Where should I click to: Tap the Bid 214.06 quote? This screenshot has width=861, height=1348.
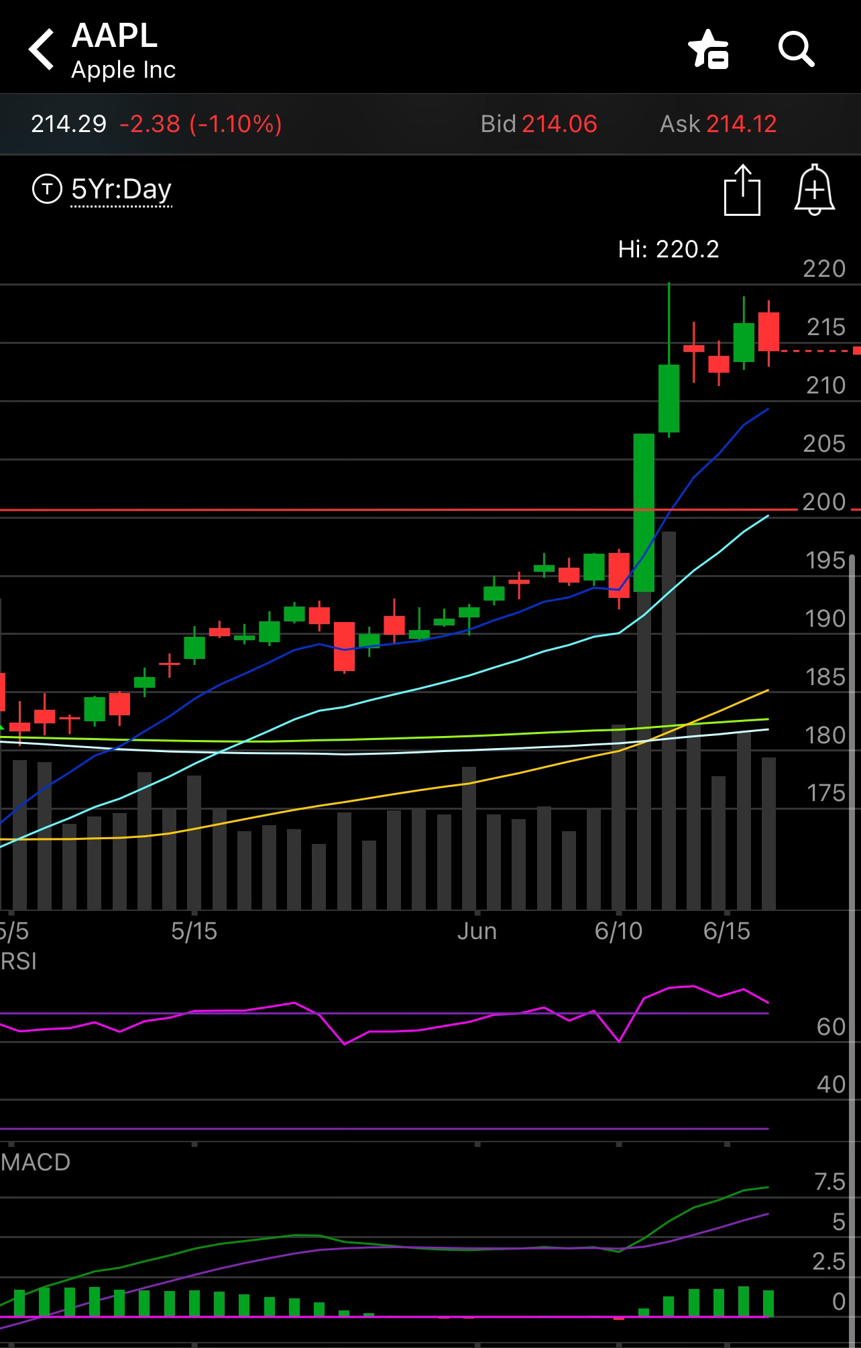pos(538,124)
